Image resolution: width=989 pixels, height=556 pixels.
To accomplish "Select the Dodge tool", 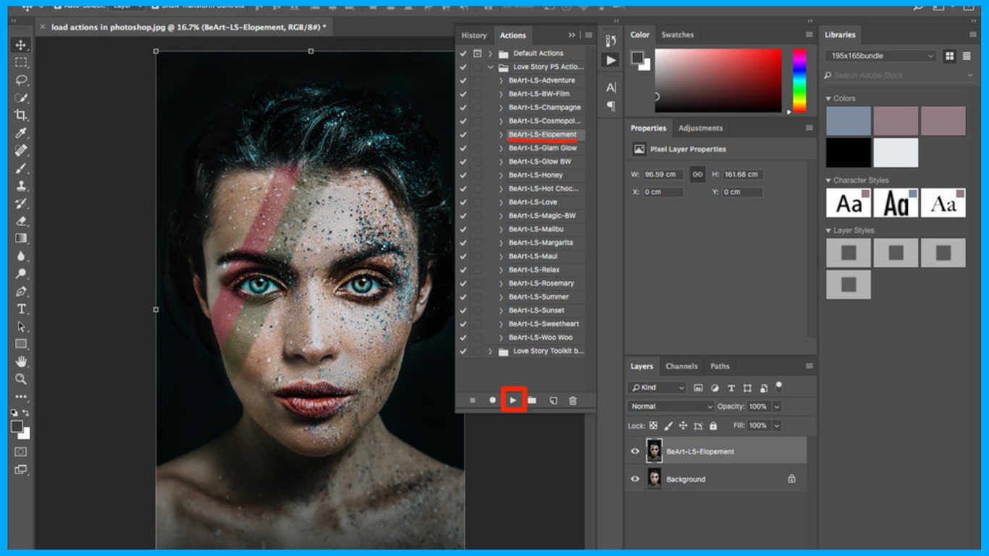I will coord(21,274).
